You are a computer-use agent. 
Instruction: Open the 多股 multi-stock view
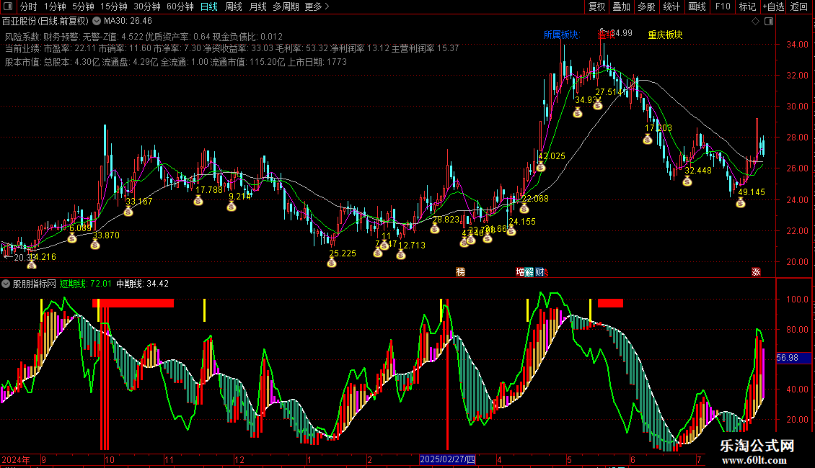click(647, 6)
